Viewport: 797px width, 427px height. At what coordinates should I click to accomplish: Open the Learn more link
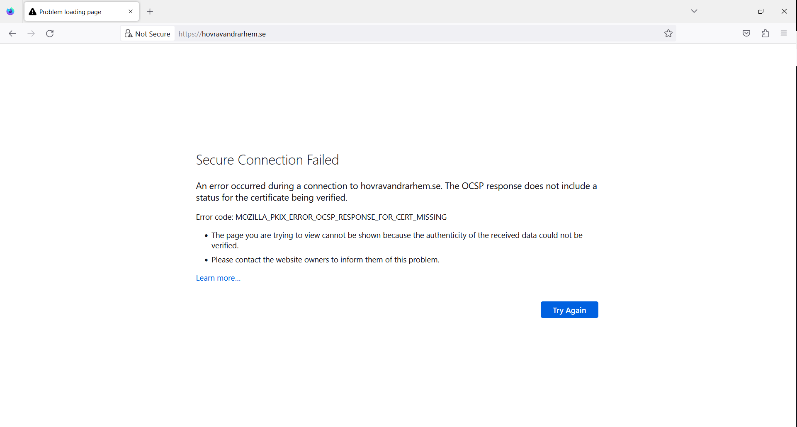pyautogui.click(x=218, y=278)
